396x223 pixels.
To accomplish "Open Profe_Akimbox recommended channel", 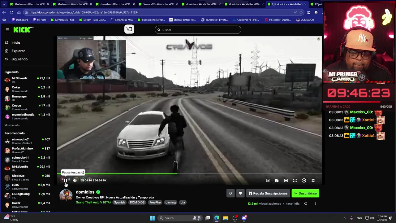I will click(x=27, y=150).
